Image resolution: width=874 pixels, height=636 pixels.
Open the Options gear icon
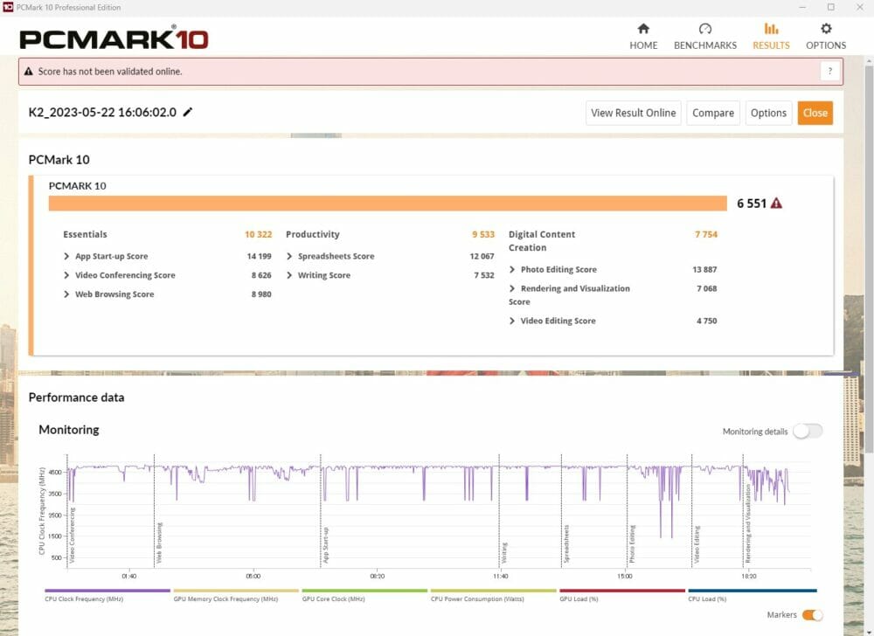click(x=826, y=29)
